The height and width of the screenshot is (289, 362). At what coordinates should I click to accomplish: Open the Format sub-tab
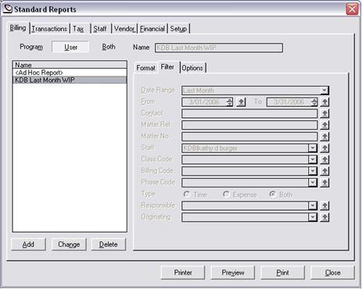click(145, 68)
